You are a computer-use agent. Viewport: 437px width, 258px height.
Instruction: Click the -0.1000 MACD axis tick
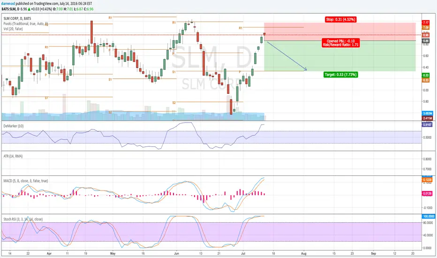pyautogui.click(x=427, y=208)
